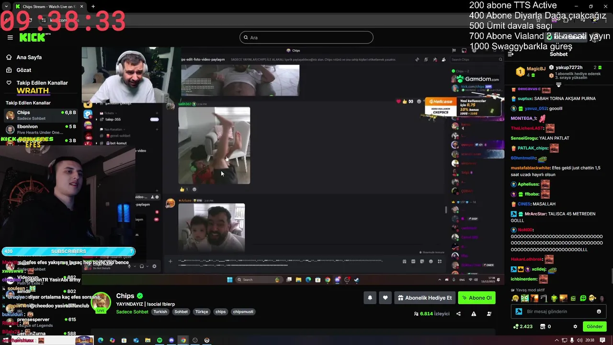Open the Chips channel avatar
The width and height of the screenshot is (613, 345).
pos(101,302)
